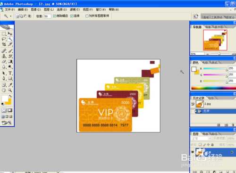236x173 pixels.
Task: Open the 图层 (Layer) menu
Action: [x=49, y=9]
